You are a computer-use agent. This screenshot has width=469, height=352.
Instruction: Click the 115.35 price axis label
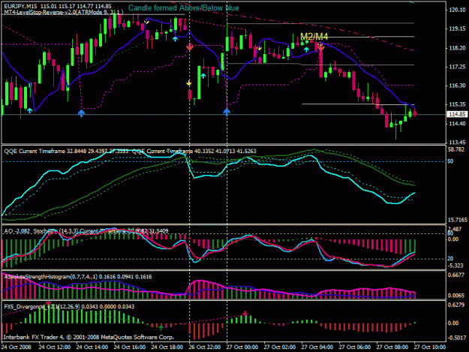click(x=457, y=104)
